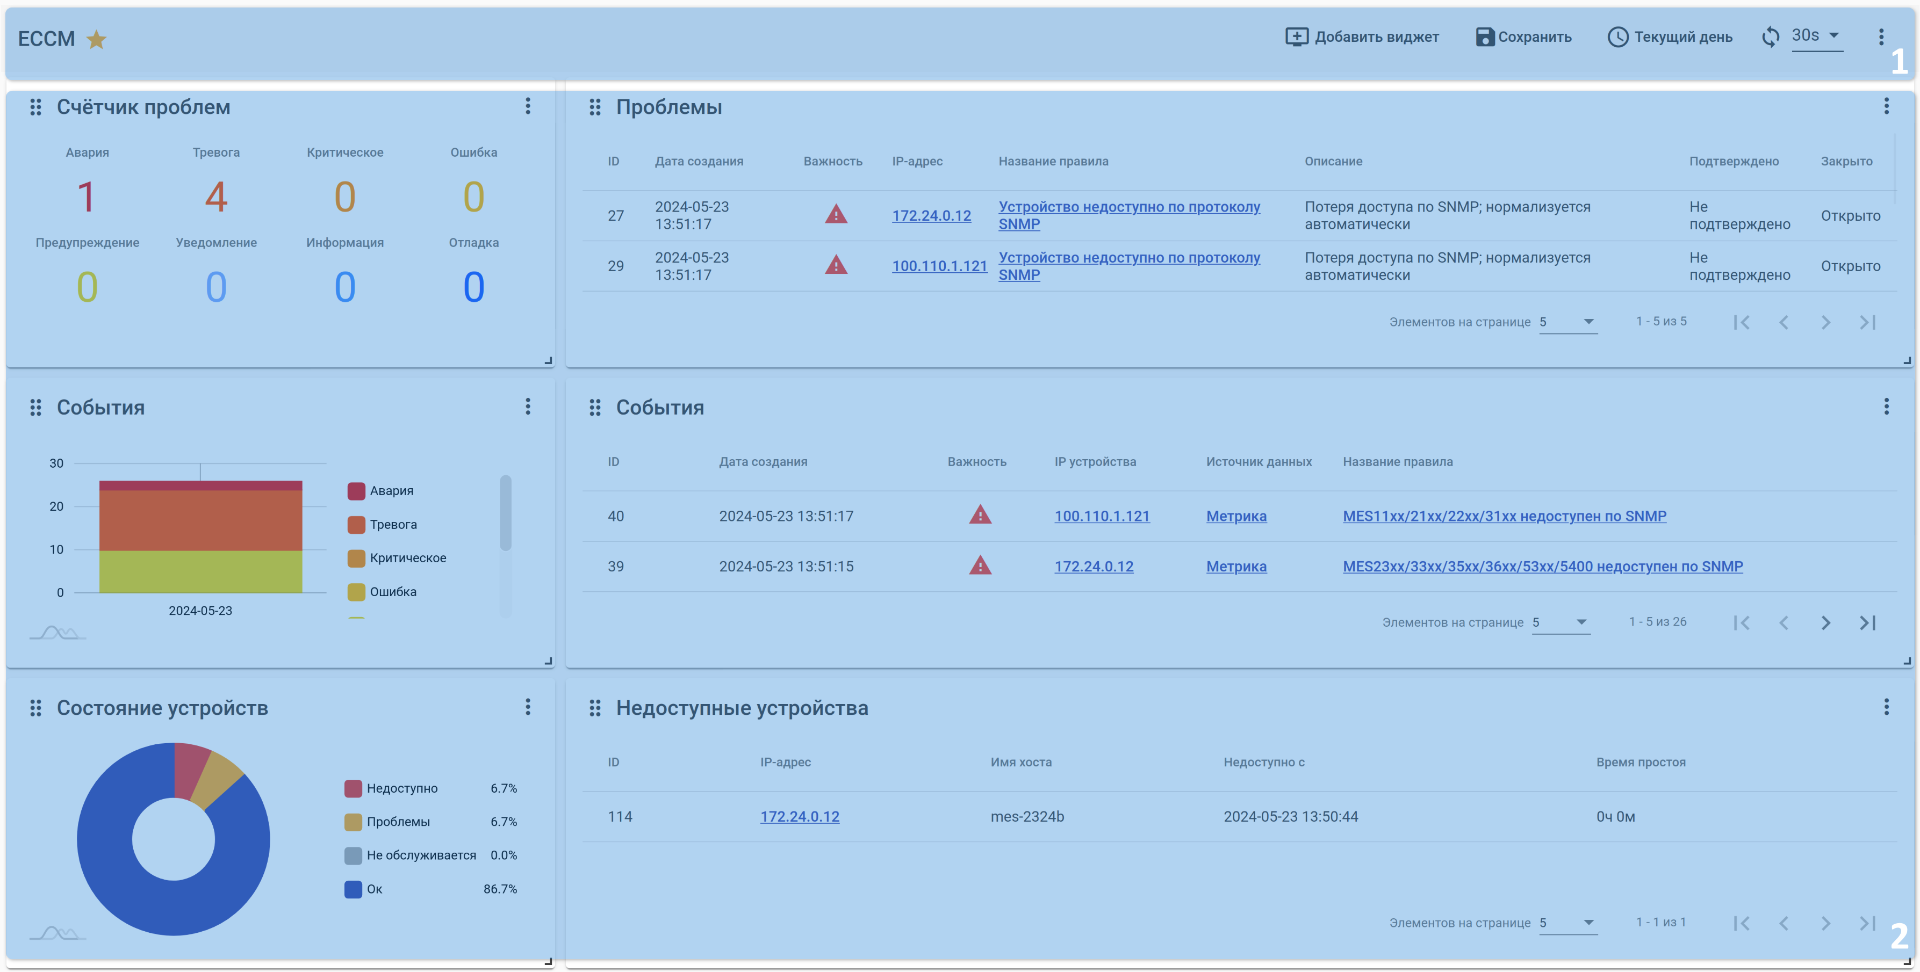Open dashboard three-dot menu in header

[1880, 37]
